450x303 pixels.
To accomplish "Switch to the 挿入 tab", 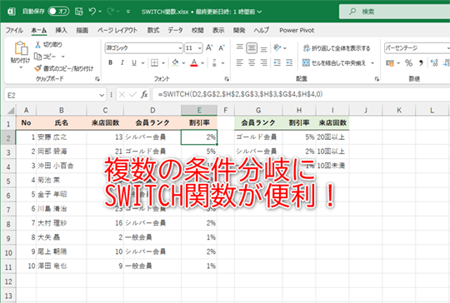I will 61,30.
